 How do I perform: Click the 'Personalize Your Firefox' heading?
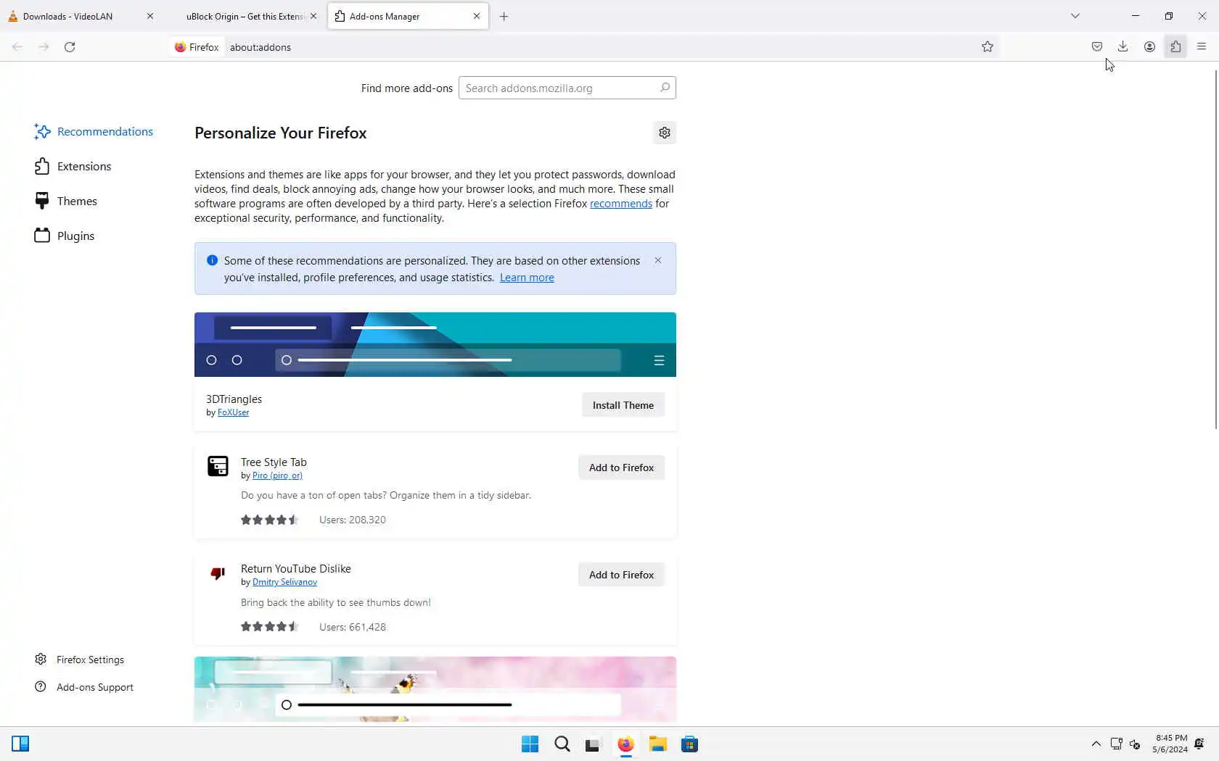[281, 133]
